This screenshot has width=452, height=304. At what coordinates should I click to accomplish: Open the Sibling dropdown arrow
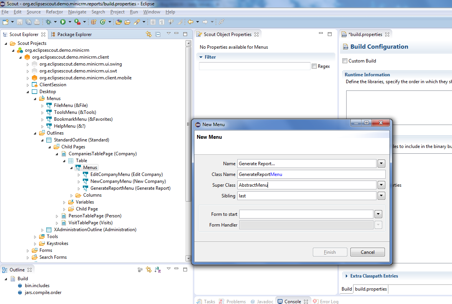click(381, 196)
